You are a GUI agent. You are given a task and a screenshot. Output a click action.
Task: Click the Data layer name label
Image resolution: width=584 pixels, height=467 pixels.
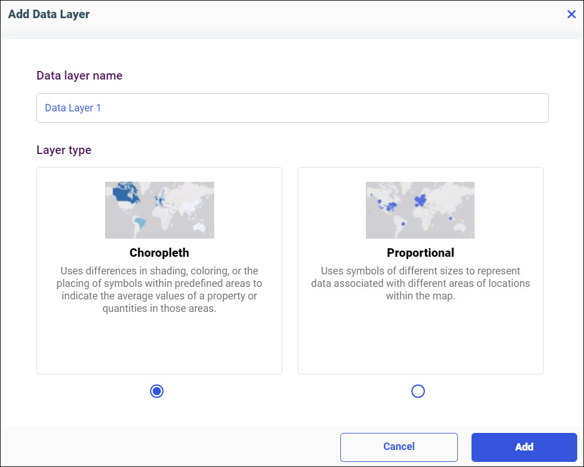tap(79, 75)
